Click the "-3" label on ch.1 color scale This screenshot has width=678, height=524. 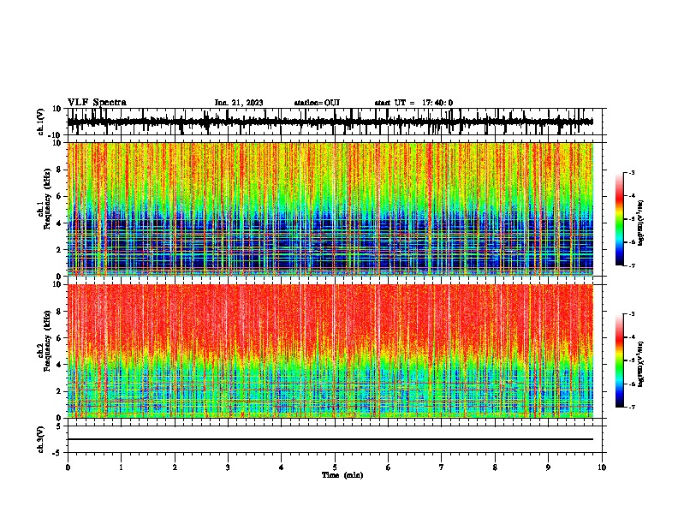click(x=631, y=173)
